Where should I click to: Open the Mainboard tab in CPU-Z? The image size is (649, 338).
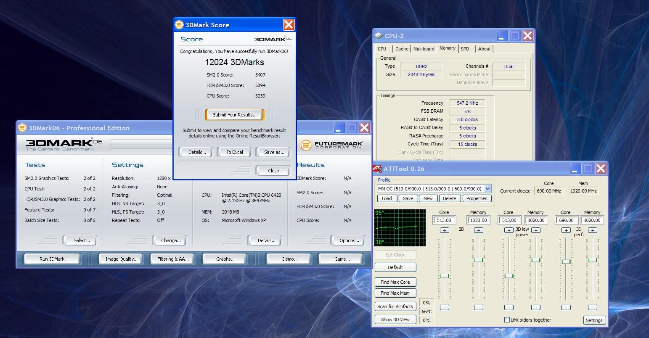click(424, 49)
